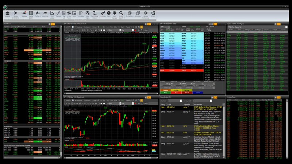
Task: Open a Market Depth window
Action: 31,15
